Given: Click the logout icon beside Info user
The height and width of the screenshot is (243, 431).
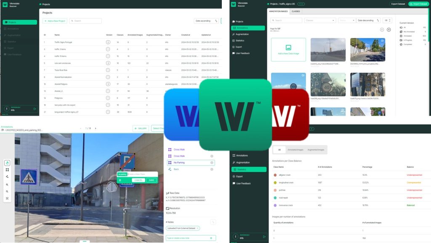Looking at the screenshot, I should (35, 109).
